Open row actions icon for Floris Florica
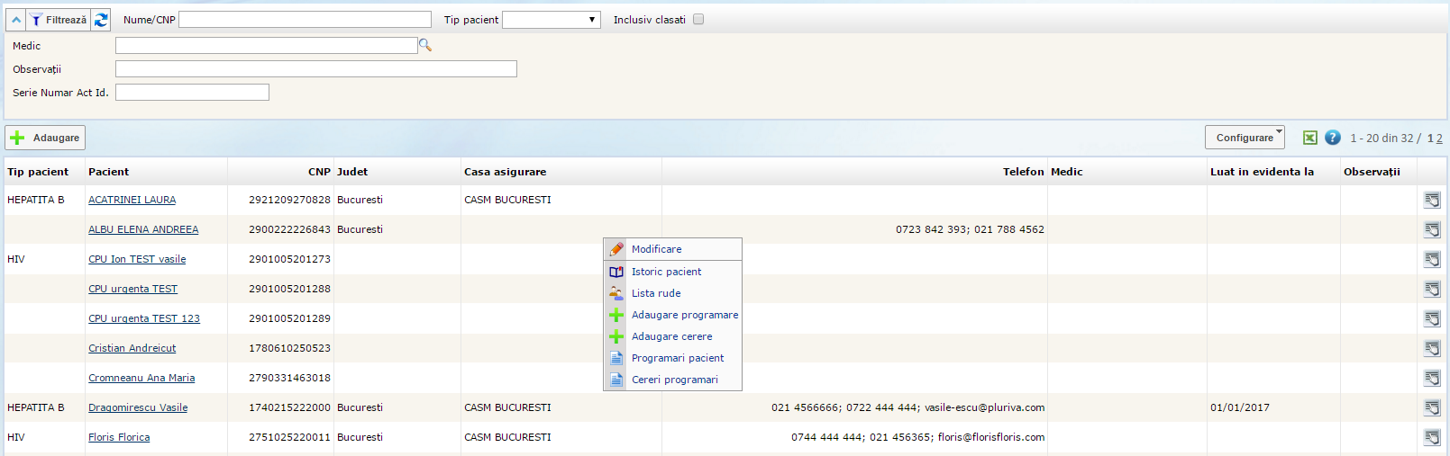 click(x=1431, y=437)
